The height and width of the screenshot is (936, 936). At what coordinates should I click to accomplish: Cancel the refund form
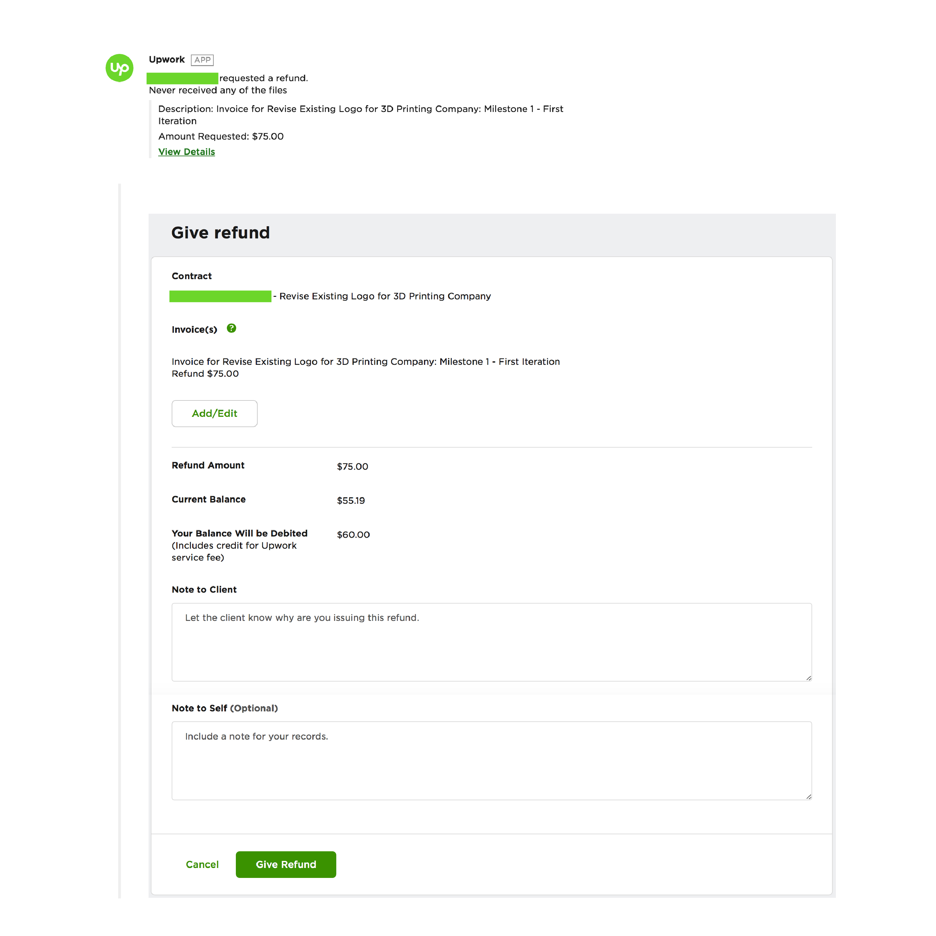tap(202, 864)
